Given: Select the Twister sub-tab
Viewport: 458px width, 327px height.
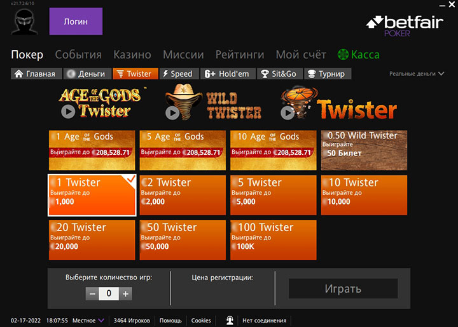Looking at the screenshot, I should click(x=135, y=74).
